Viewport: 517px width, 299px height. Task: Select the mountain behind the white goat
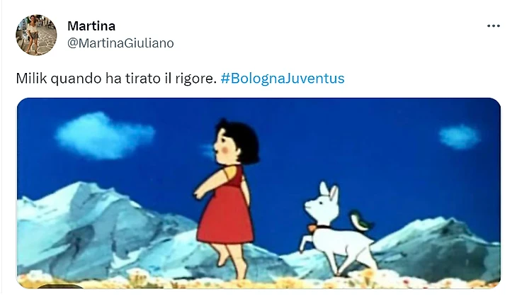pos(436,247)
